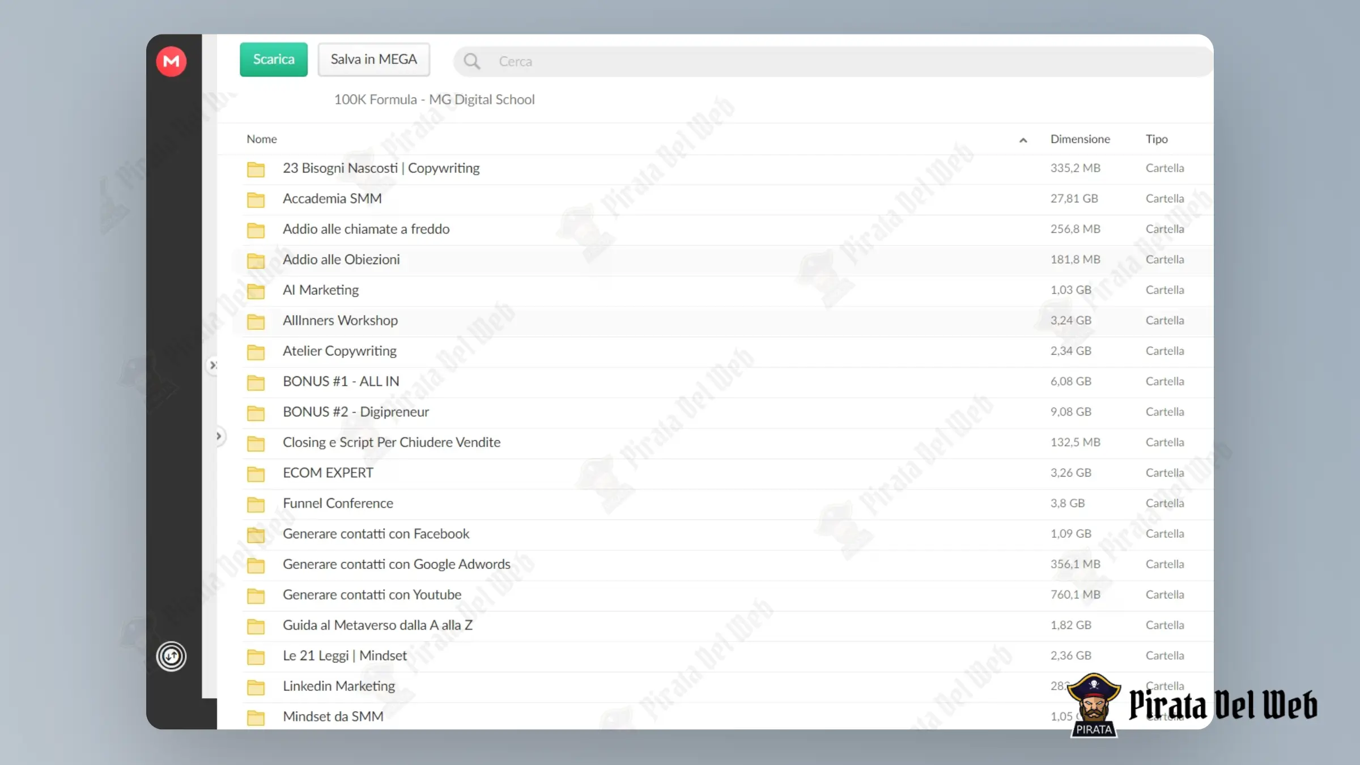Click folder icon for 23 Bisogni Nascosti

[x=256, y=169]
